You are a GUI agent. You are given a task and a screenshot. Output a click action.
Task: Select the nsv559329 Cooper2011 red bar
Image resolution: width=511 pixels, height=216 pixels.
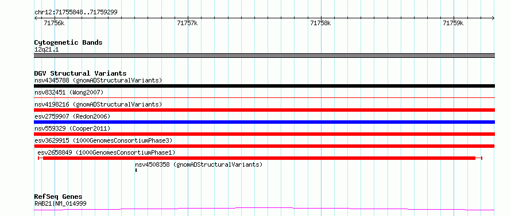264,134
